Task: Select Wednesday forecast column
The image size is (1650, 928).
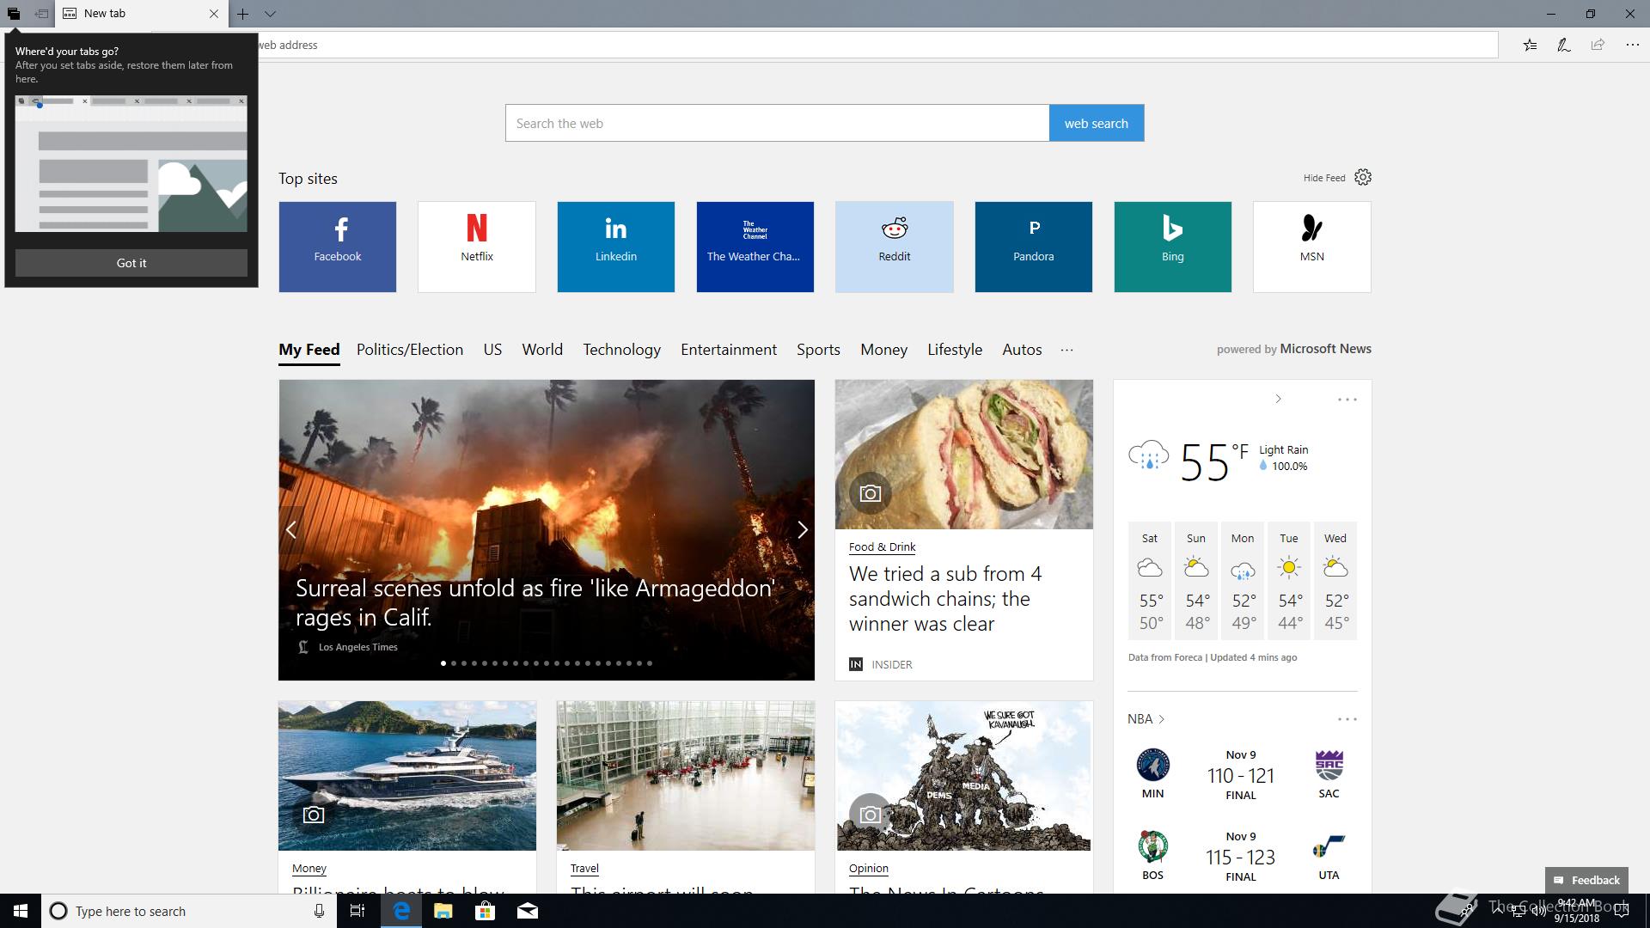Action: 1335,581
